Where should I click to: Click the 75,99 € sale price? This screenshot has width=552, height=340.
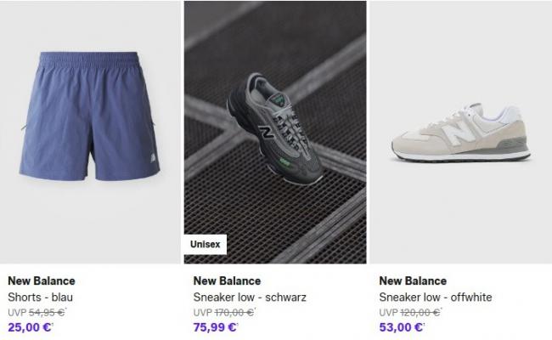(215, 327)
